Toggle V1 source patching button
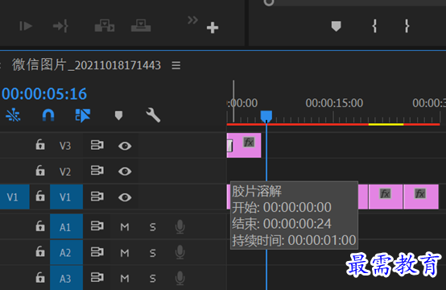This screenshot has height=290, width=446. point(14,197)
